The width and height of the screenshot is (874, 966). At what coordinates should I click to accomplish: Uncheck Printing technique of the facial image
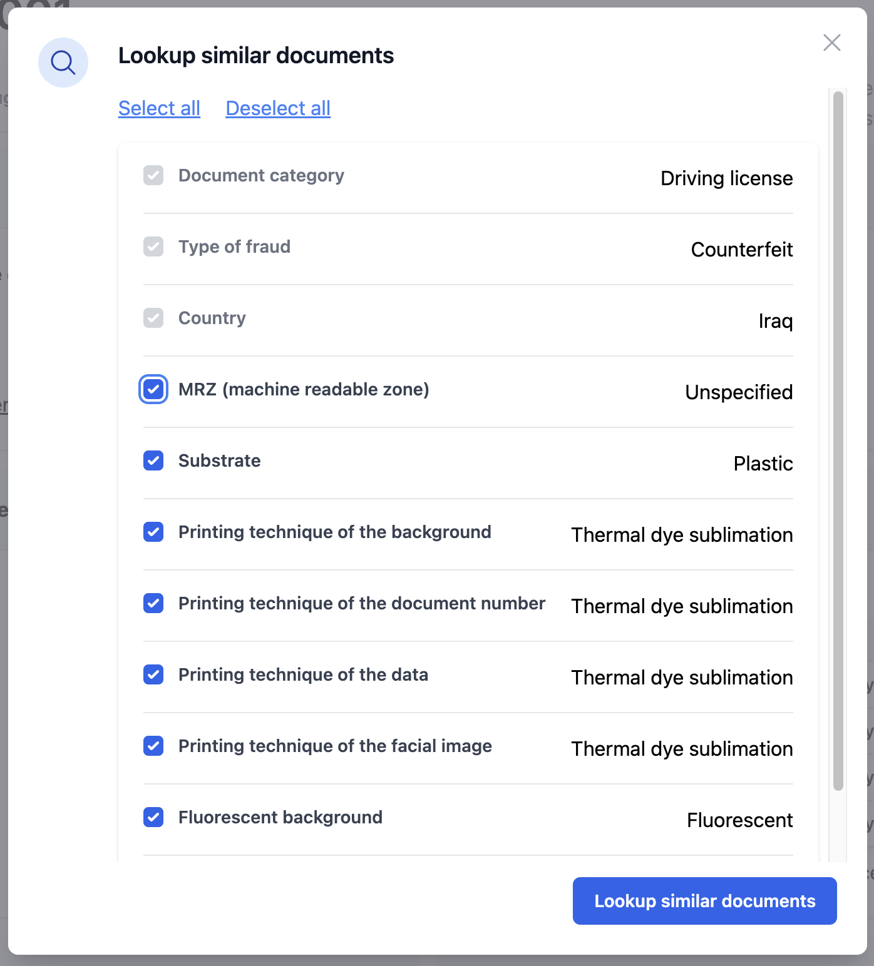[x=153, y=746]
